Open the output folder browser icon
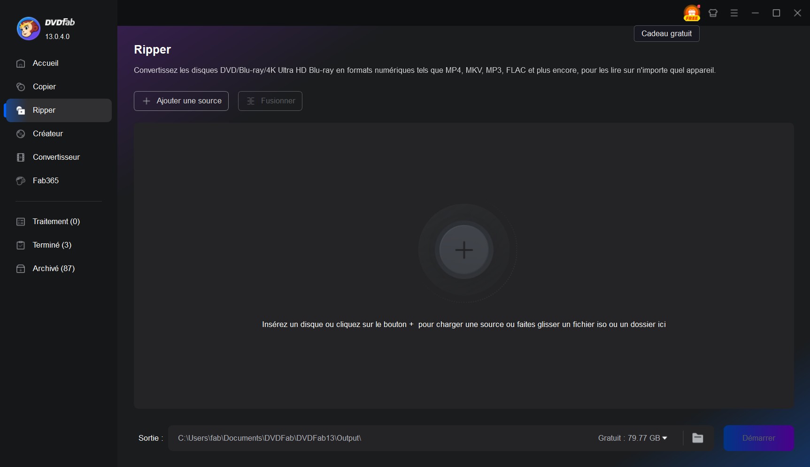810x467 pixels. (698, 438)
